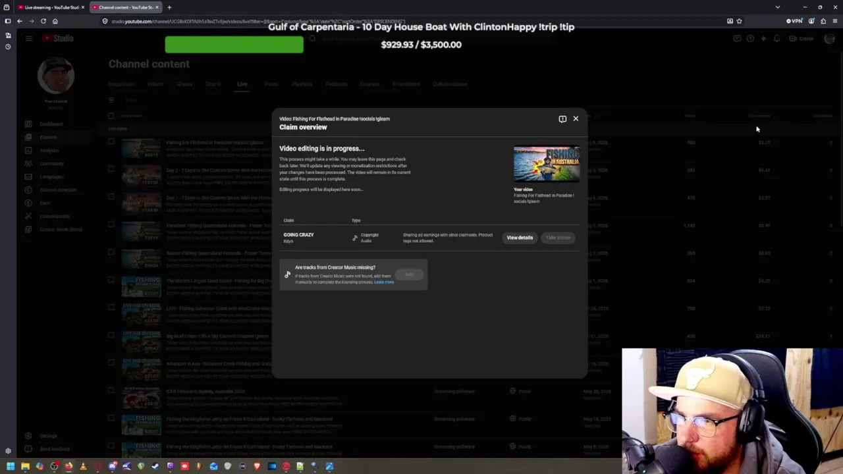The height and width of the screenshot is (474, 843).
Task: Go to the browser home page
Action: tap(55, 21)
